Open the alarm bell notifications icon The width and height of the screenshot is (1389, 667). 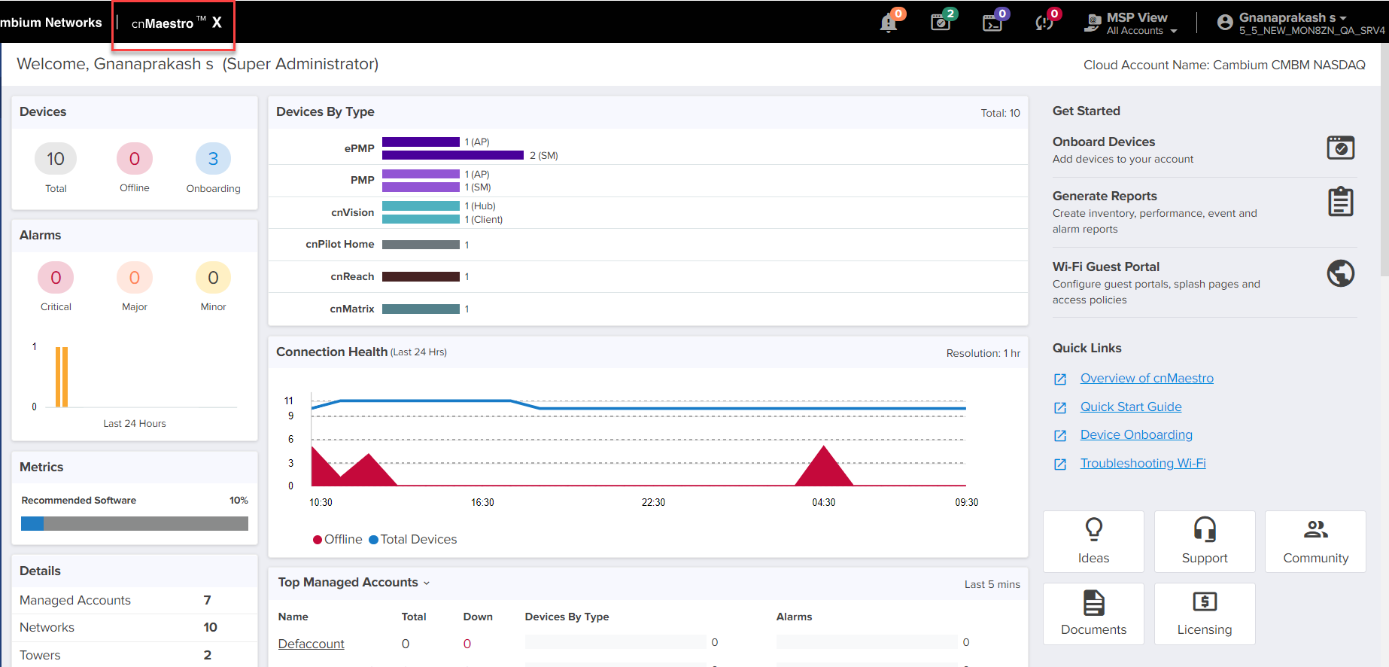point(889,23)
